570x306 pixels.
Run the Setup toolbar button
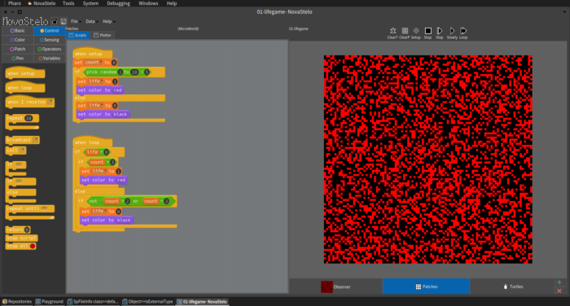pos(416,31)
